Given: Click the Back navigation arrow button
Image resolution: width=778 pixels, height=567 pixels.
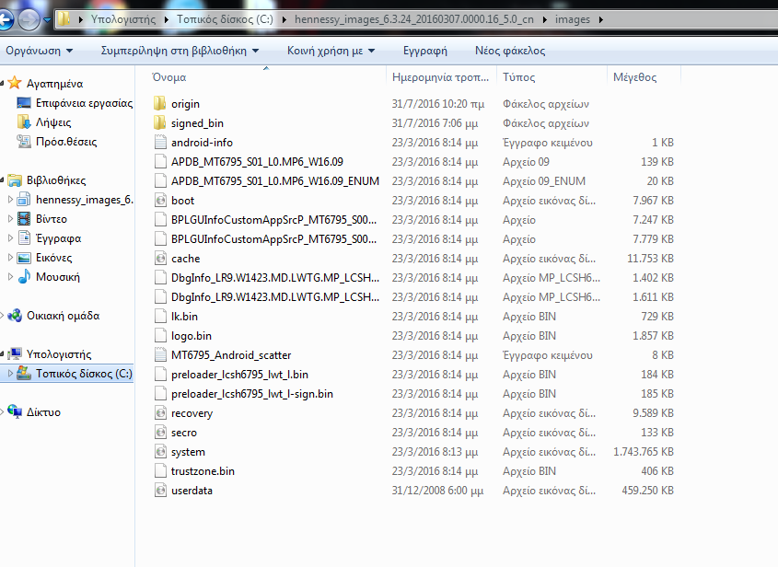Looking at the screenshot, I should tap(5, 20).
